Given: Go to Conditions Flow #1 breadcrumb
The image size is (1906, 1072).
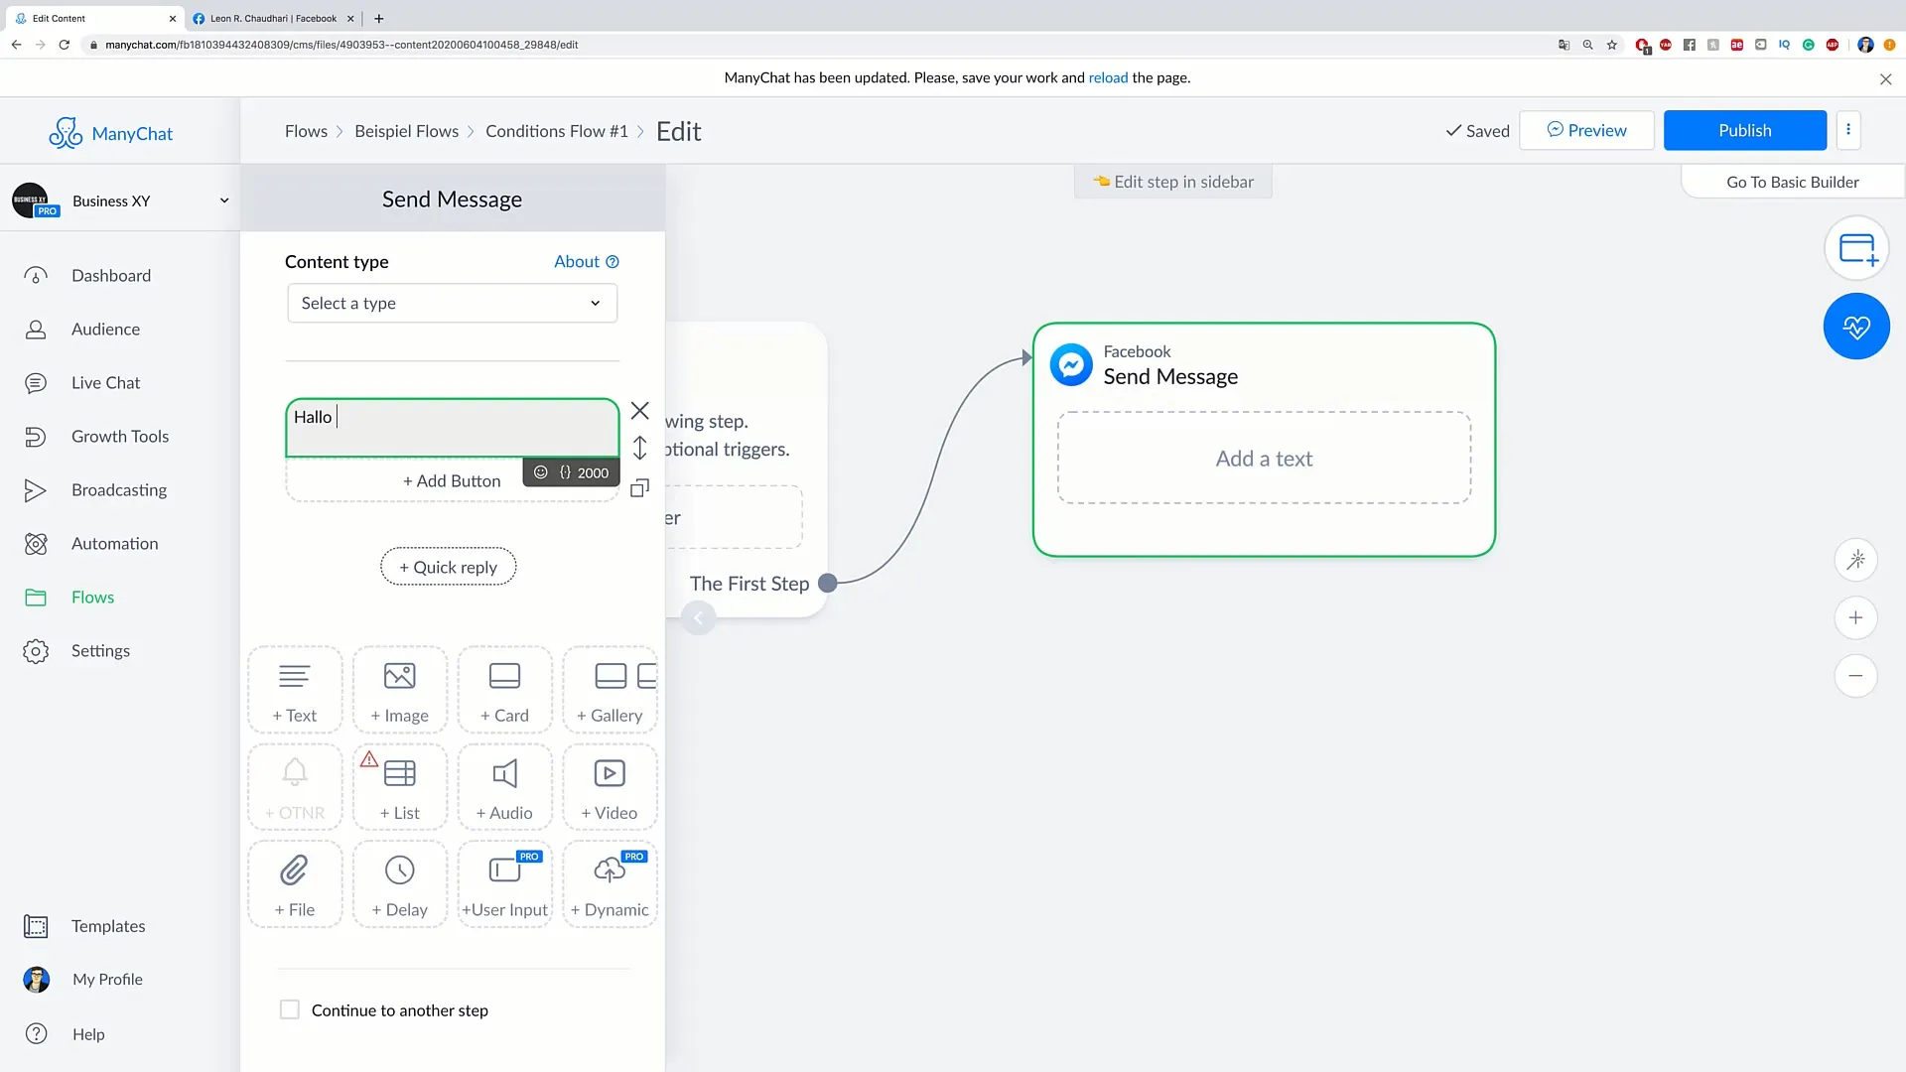Looking at the screenshot, I should click(557, 131).
